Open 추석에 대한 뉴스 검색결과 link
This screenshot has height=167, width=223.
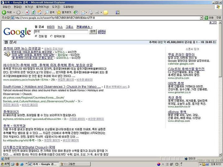[22, 48]
